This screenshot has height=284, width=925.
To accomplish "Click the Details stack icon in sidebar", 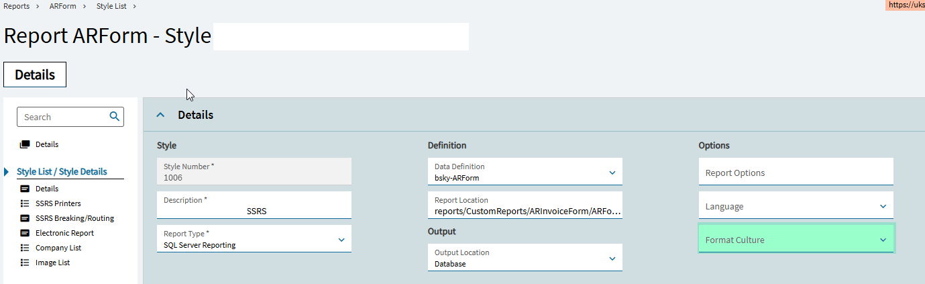I will (x=25, y=144).
